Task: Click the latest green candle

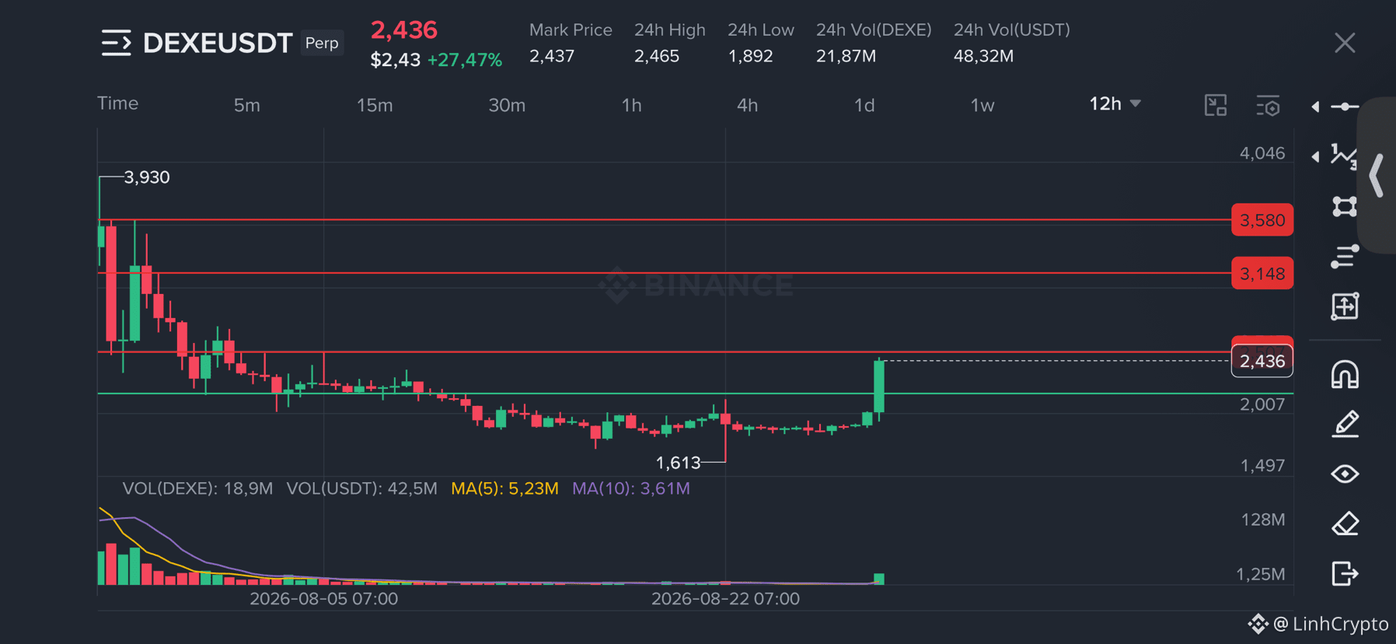Action: click(x=879, y=387)
